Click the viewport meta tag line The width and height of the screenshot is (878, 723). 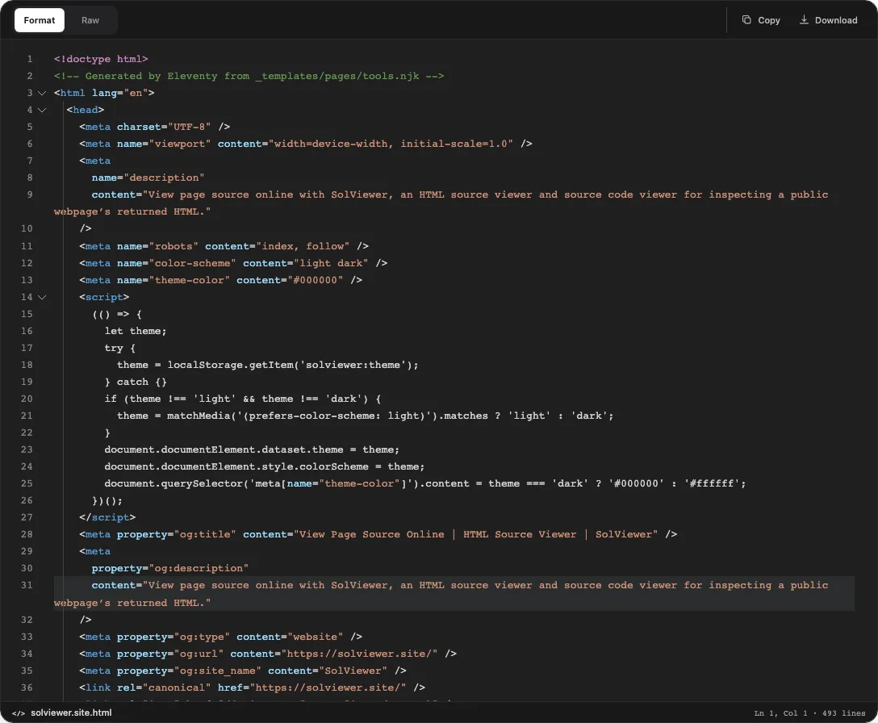pos(306,144)
